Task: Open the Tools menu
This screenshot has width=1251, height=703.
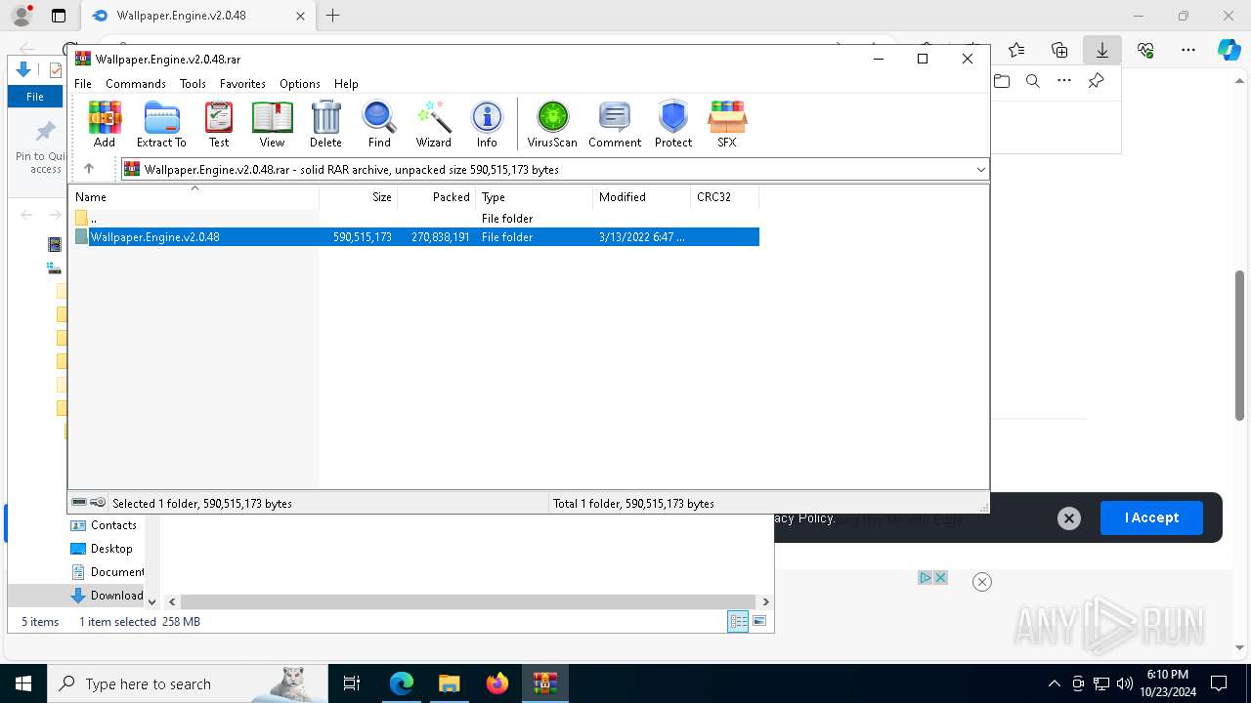Action: (x=193, y=84)
